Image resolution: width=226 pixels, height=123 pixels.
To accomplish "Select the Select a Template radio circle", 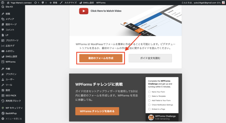I will coord(149,96).
